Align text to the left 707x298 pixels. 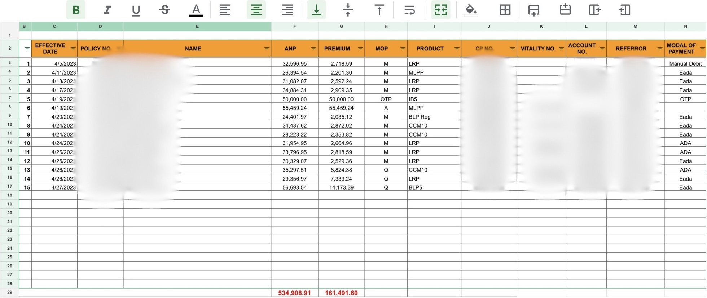[x=225, y=10]
